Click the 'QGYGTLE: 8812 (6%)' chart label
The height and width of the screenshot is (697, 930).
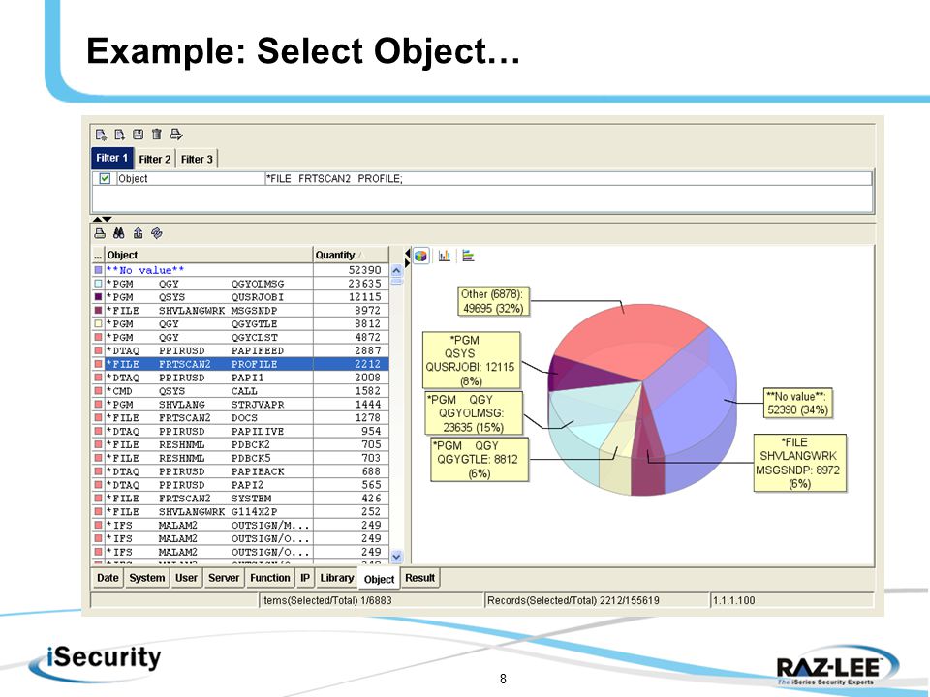pos(480,459)
